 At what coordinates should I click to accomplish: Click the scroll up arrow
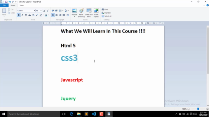(208, 27)
